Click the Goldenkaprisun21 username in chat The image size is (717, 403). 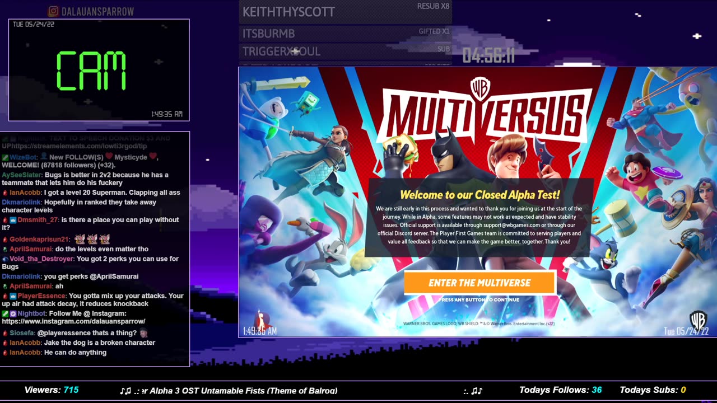click(39, 240)
